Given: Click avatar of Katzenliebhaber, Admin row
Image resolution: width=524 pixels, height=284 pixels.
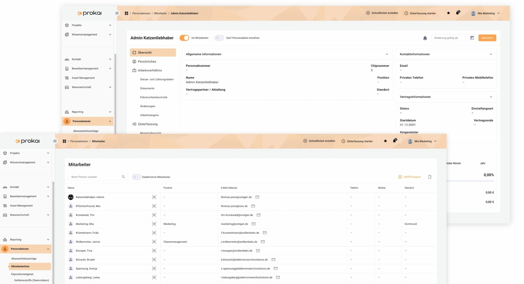Looking at the screenshot, I should click(71, 197).
